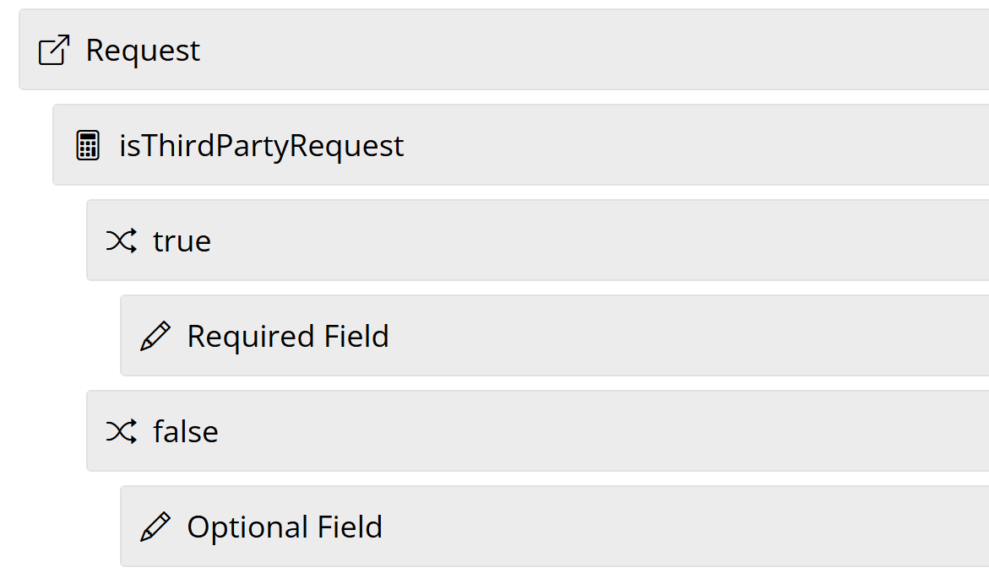Image resolution: width=989 pixels, height=573 pixels.
Task: Select the Required Field label text
Action: pyautogui.click(x=288, y=337)
